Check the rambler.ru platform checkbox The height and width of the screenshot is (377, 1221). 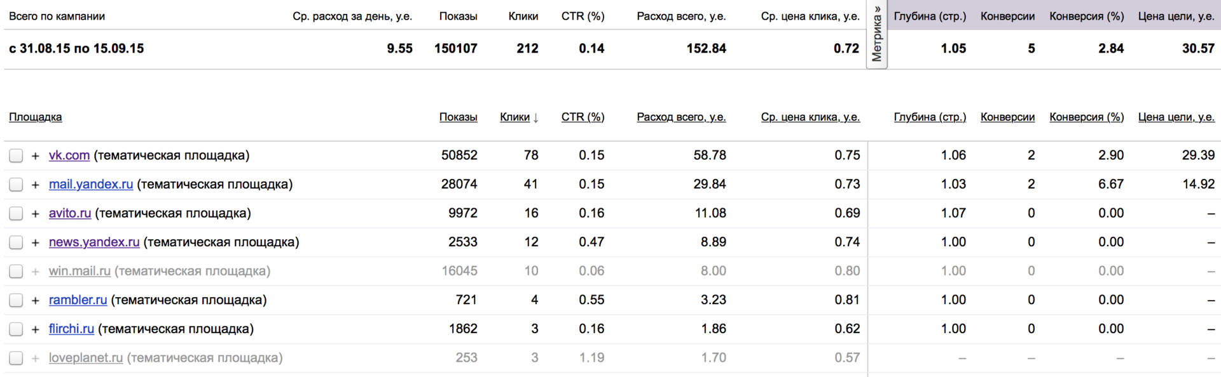(x=16, y=300)
